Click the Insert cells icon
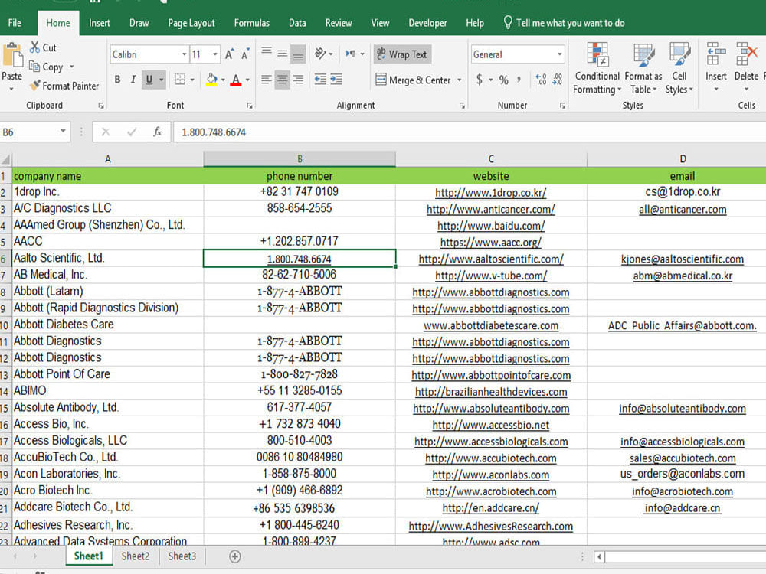 click(715, 54)
